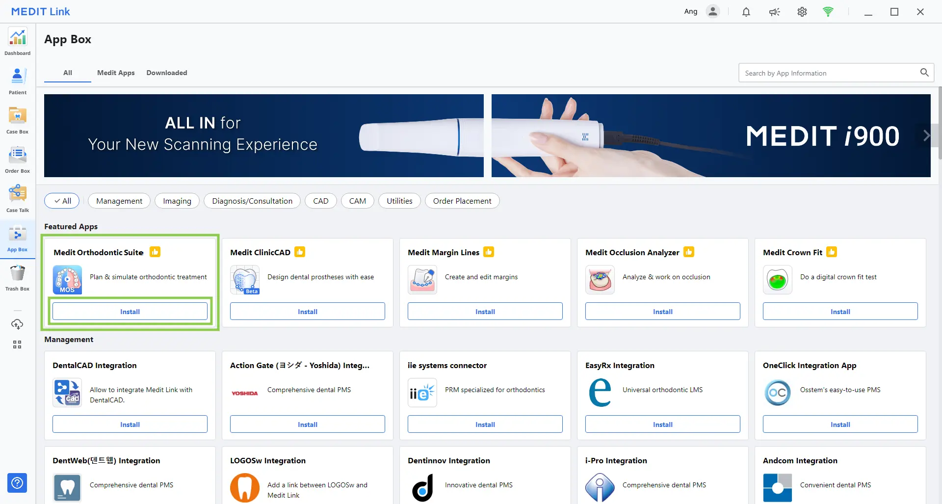Select the Imaging category filter
Viewport: 942px width, 504px height.
pos(177,201)
